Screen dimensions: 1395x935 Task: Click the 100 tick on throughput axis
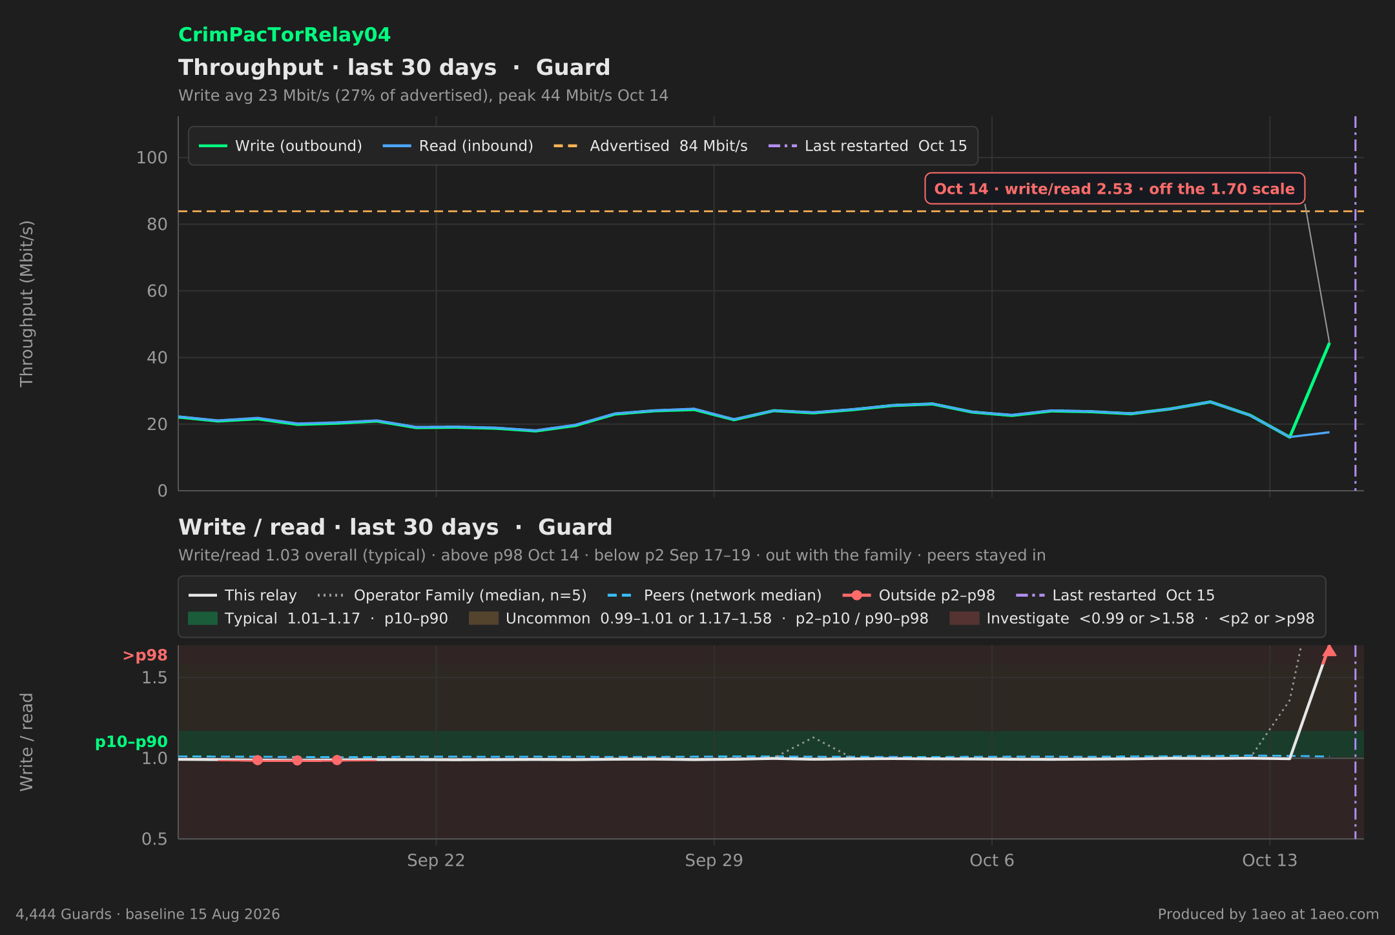pyautogui.click(x=152, y=158)
